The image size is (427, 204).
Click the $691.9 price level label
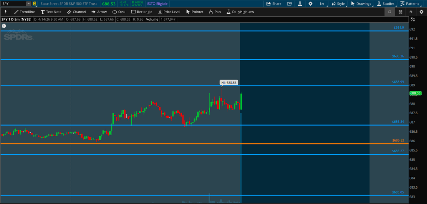(x=399, y=27)
